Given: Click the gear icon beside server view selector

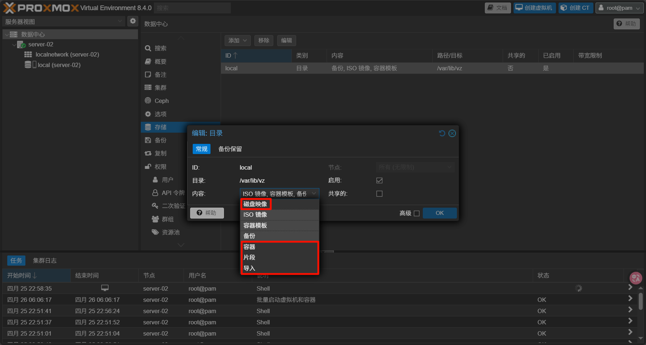Looking at the screenshot, I should pyautogui.click(x=133, y=21).
